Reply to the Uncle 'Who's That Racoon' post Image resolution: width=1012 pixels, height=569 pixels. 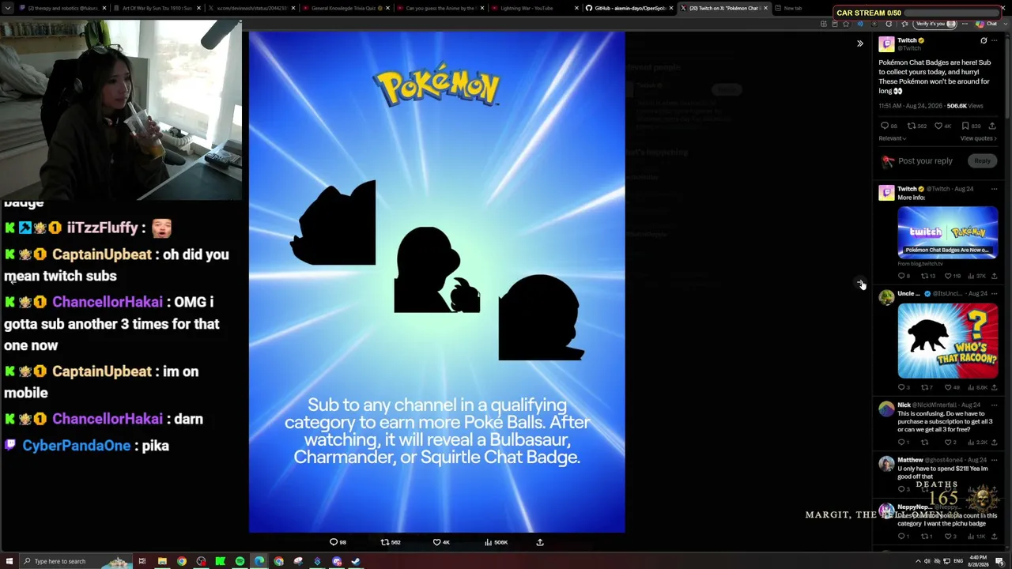click(901, 387)
